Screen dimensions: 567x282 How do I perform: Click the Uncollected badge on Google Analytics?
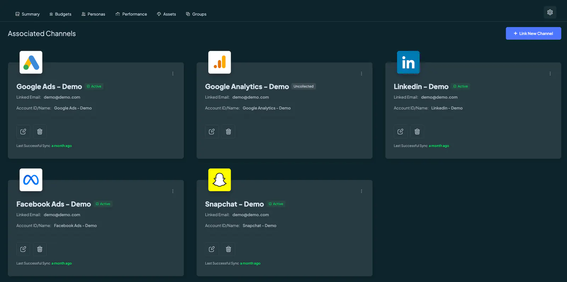pyautogui.click(x=303, y=86)
